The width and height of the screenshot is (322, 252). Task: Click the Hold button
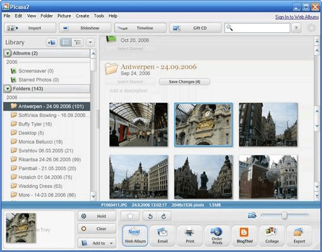pos(97,216)
